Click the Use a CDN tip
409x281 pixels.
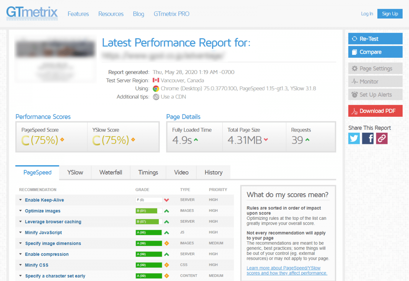pos(173,97)
